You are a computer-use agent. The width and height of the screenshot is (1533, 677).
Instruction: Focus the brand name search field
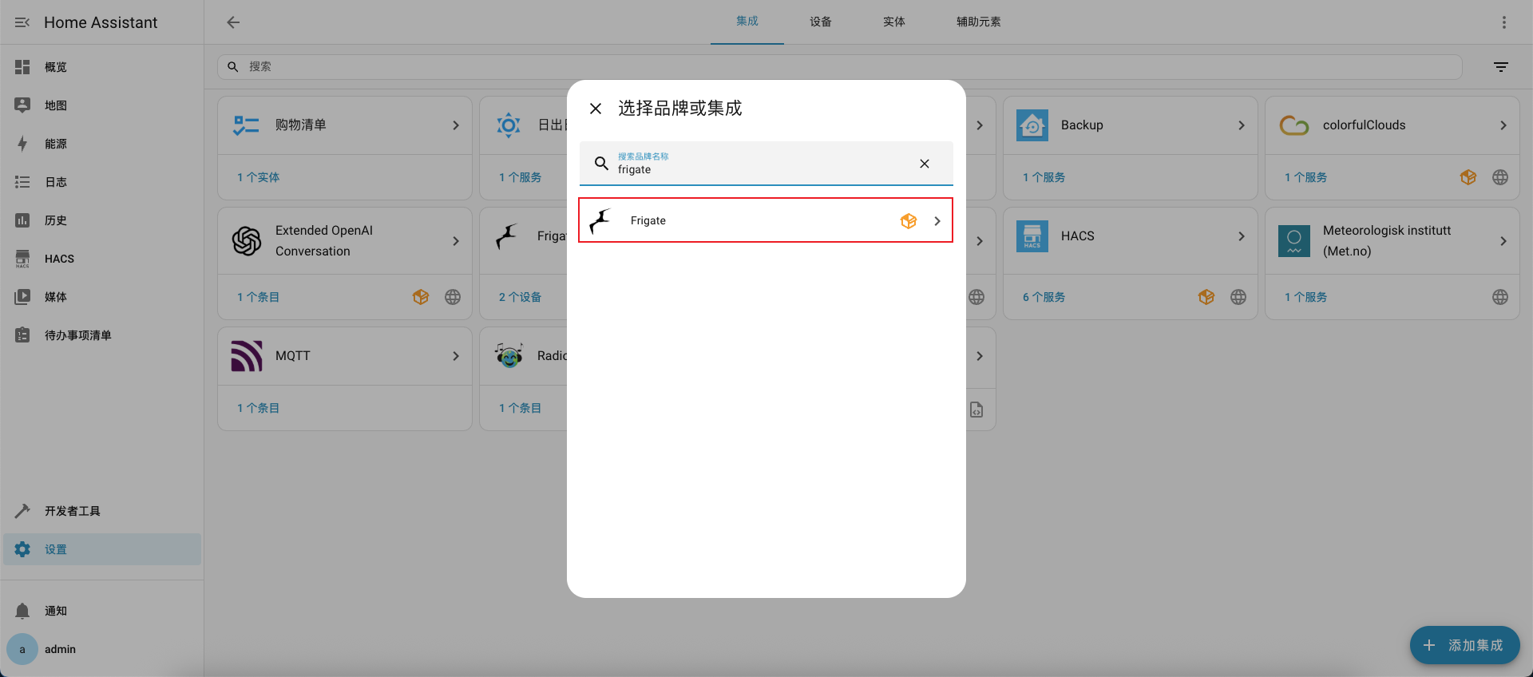[x=759, y=169]
